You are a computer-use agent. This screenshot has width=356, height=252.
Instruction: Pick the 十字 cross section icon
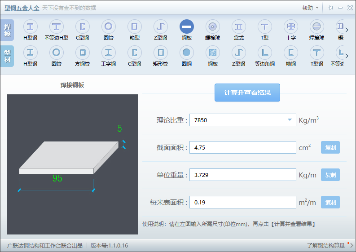(x=291, y=27)
